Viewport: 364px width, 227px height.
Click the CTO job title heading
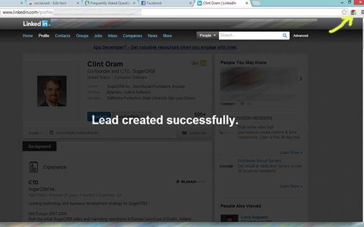click(x=33, y=182)
